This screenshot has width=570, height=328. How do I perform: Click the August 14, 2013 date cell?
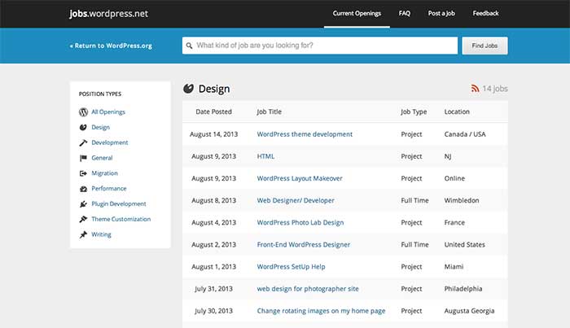pyautogui.click(x=213, y=134)
